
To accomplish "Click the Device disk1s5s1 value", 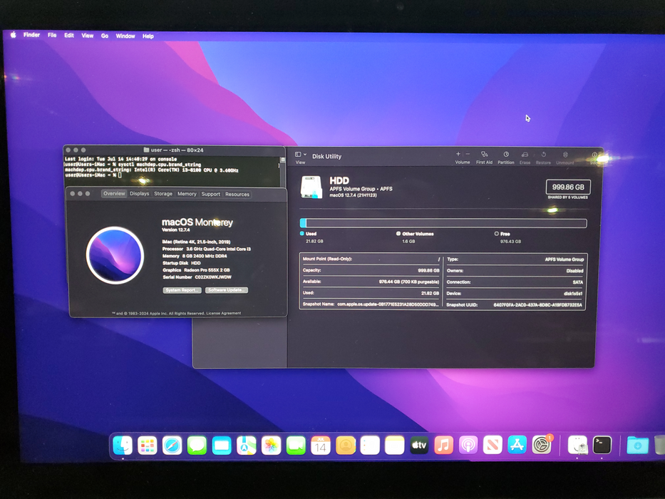I will click(x=573, y=294).
